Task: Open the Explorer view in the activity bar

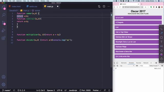Action: 4,7
